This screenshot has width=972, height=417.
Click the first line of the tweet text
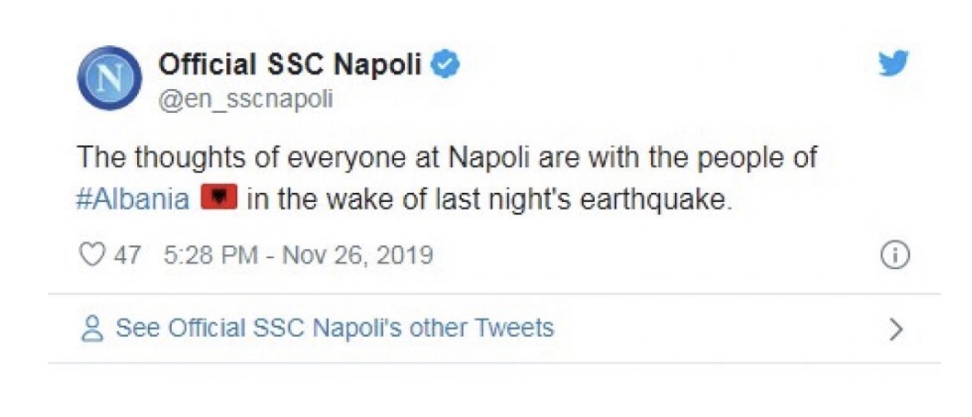(447, 157)
